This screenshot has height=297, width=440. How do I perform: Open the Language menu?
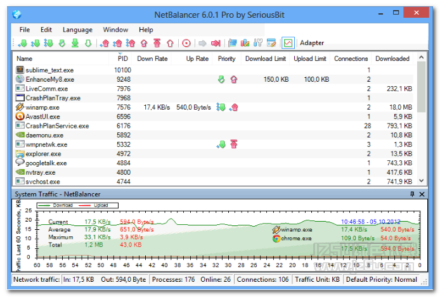coord(77,30)
